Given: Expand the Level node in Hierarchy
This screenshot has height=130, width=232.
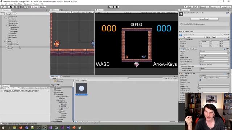Looking at the screenshot, I should [5, 41].
